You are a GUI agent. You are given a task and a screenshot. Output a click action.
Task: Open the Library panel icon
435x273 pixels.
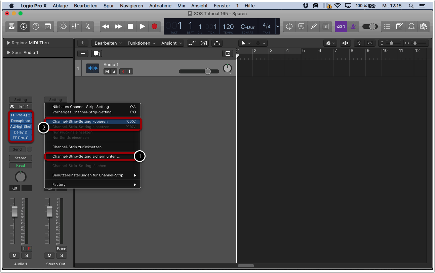[x=11, y=26]
